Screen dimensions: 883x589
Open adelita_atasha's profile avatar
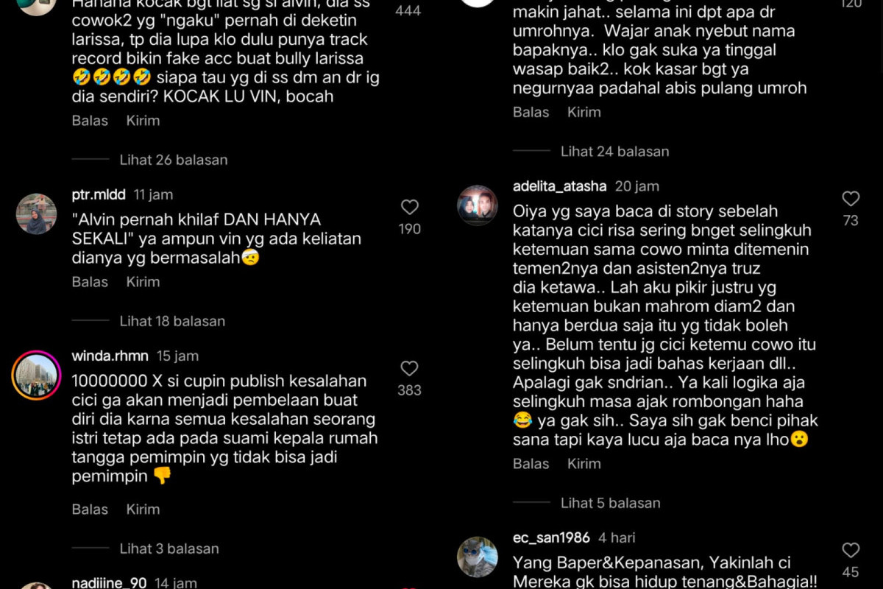coord(478,205)
